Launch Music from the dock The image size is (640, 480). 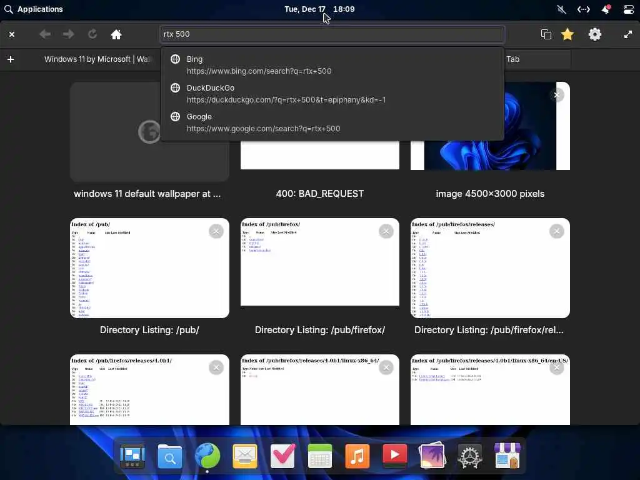[357, 456]
